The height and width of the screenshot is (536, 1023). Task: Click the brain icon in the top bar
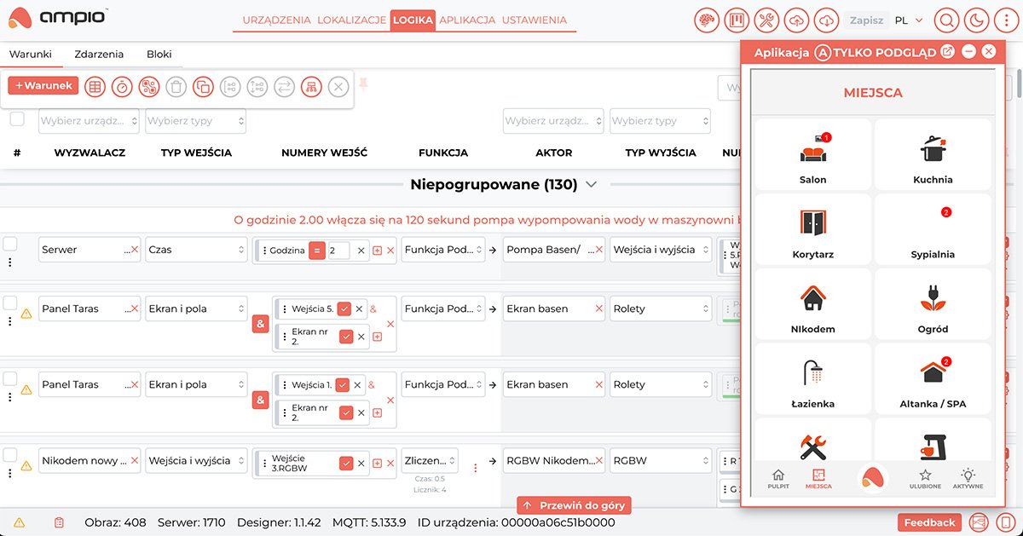(x=707, y=20)
